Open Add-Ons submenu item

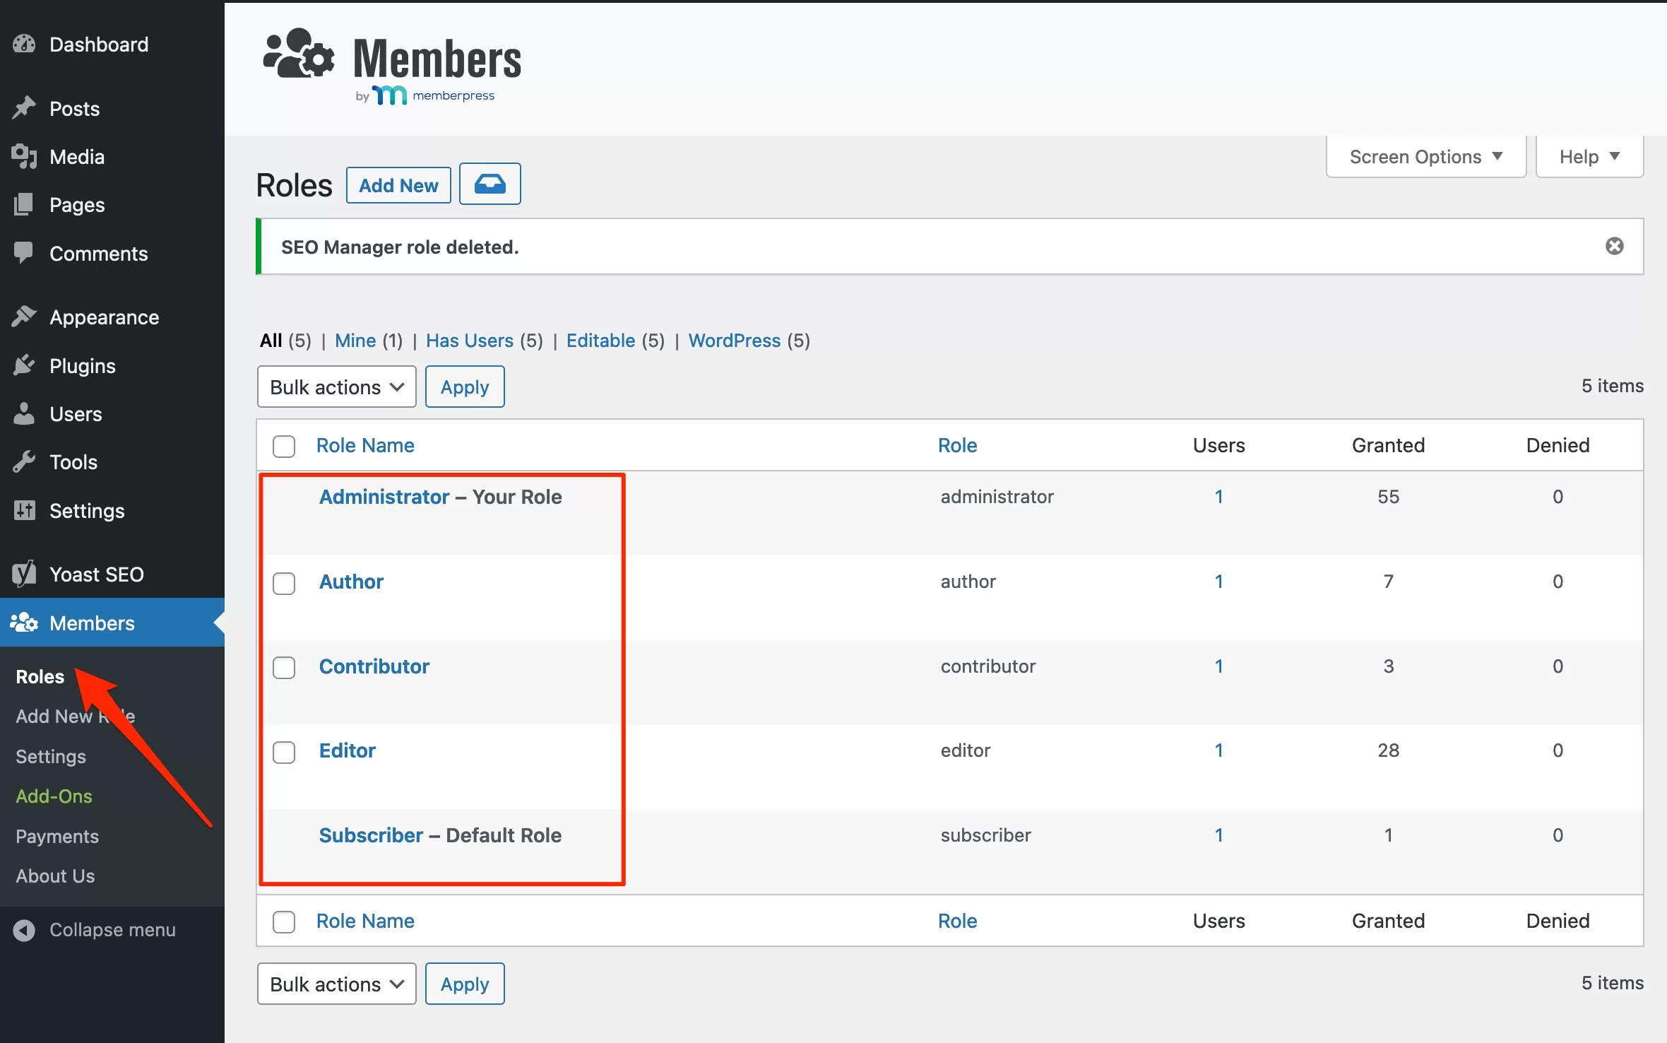[54, 796]
